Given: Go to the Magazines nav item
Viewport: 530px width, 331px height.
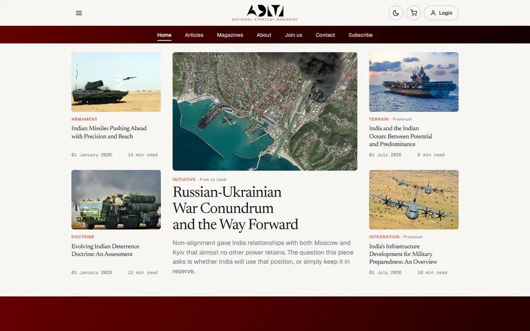Looking at the screenshot, I should [230, 35].
